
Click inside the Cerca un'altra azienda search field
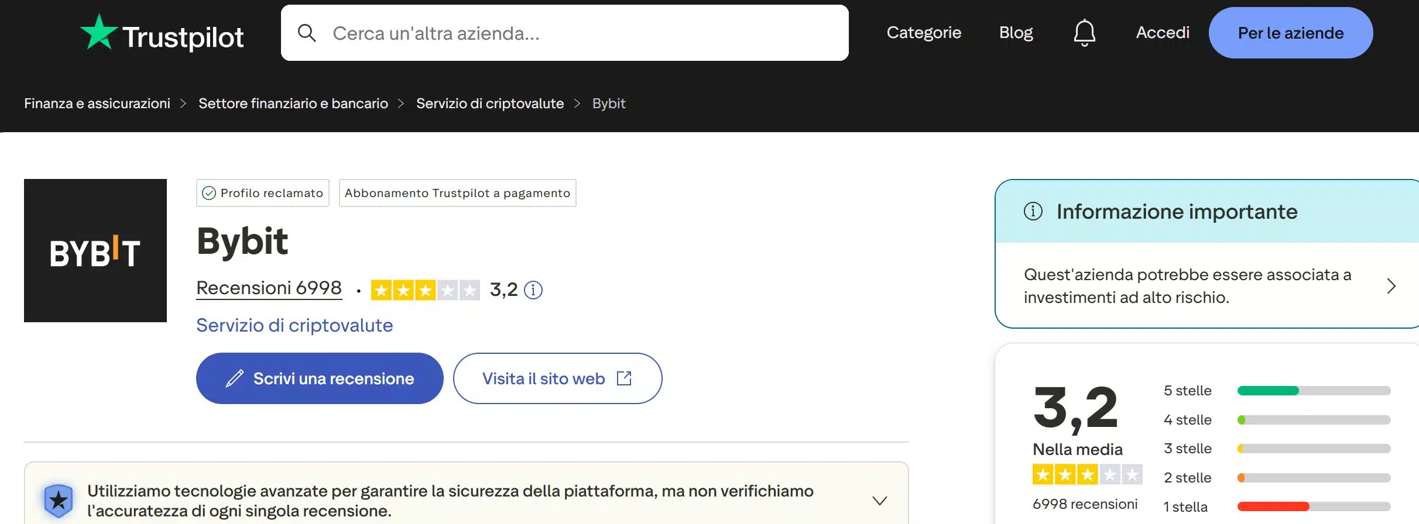coord(527,33)
